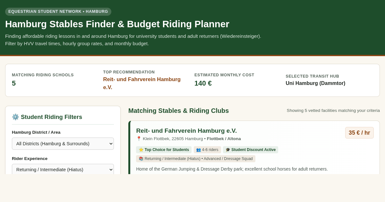
Task: Click top recommendation Reit- und Fahrverein Hamburg e.V.
Action: pos(142,83)
